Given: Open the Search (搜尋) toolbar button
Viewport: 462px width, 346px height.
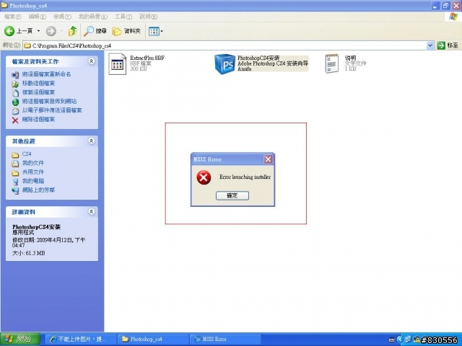Looking at the screenshot, I should tap(95, 31).
